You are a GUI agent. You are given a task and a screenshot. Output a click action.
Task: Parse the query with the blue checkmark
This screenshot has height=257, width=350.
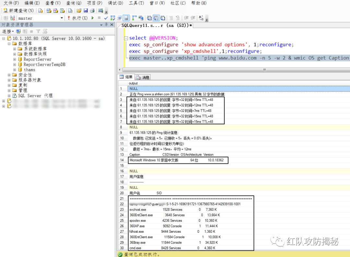[106, 18]
